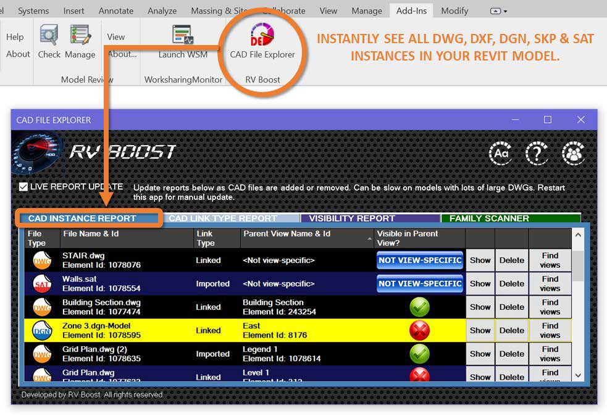The width and height of the screenshot is (607, 416).
Task: Show the Building Section.dwg instance
Action: coord(480,307)
